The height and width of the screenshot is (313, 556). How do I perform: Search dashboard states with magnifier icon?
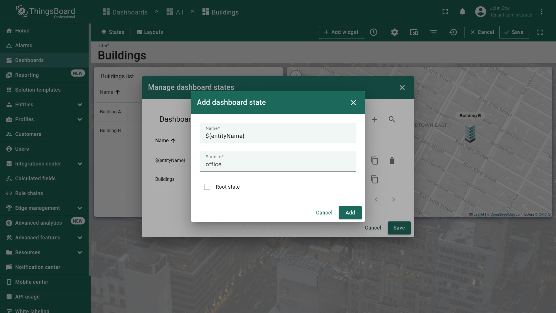392,119
